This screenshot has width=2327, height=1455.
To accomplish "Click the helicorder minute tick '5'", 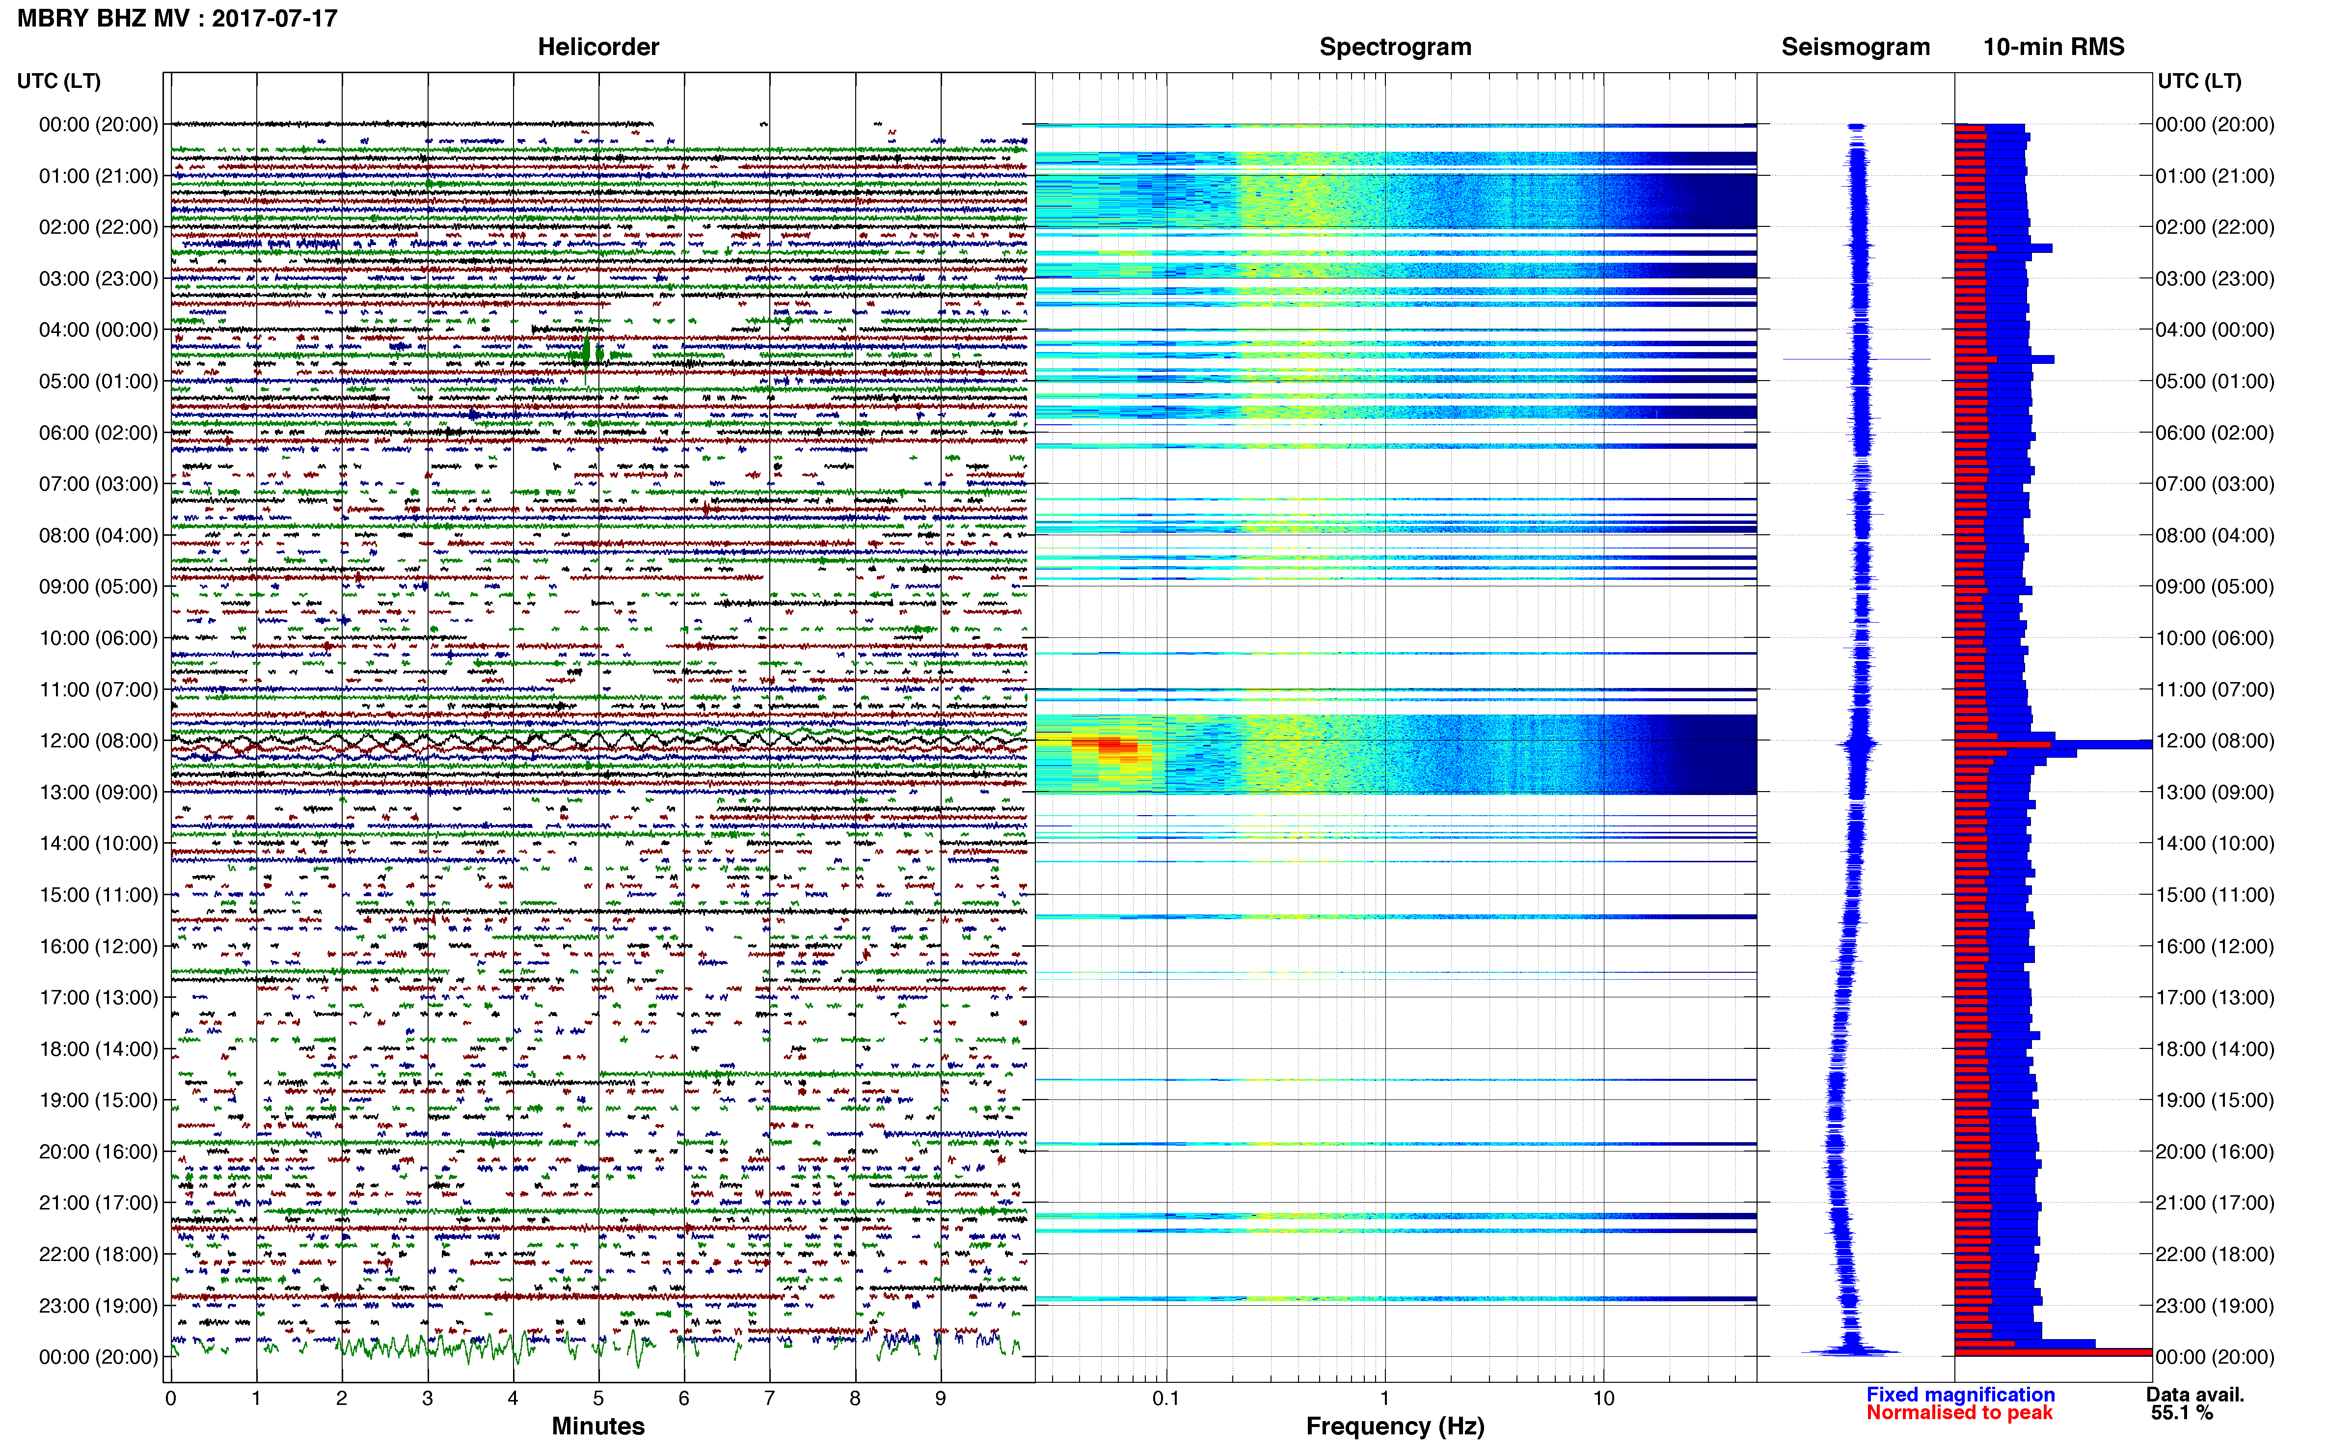I will point(598,1398).
